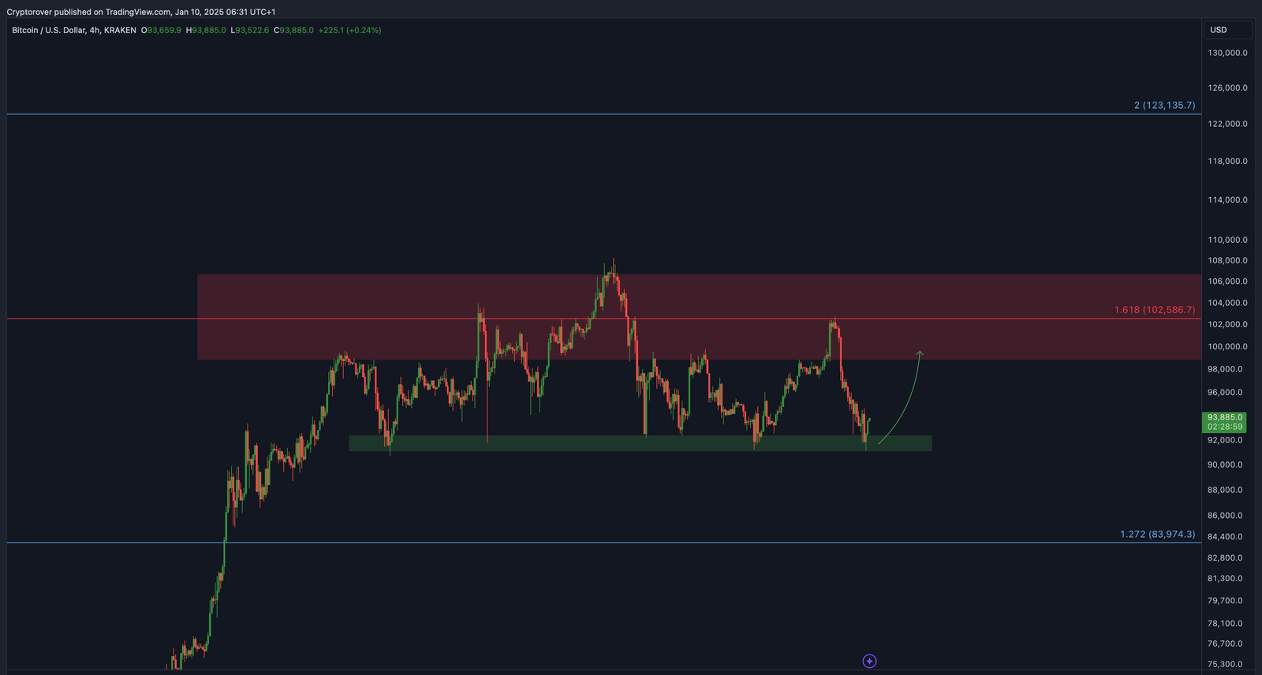Click the KRAKEN exchange label in the legend
This screenshot has width=1262, height=675.
(120, 30)
